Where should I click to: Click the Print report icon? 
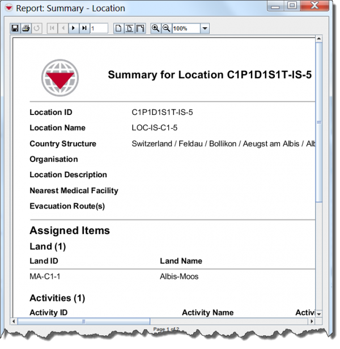25,28
